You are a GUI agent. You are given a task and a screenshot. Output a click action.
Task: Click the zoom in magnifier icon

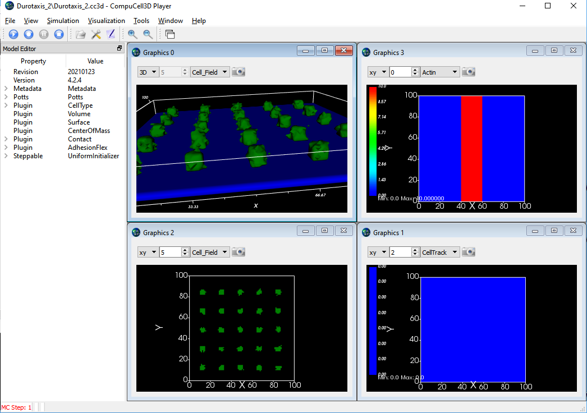pos(132,34)
